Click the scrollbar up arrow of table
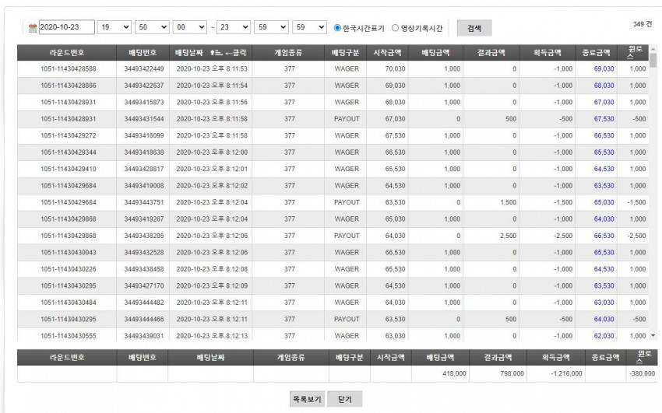Image resolution: width=662 pixels, height=413 pixels. [653, 48]
